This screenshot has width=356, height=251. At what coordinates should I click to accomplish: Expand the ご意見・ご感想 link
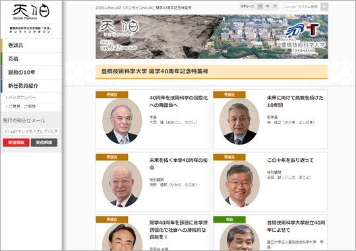[x=22, y=106]
